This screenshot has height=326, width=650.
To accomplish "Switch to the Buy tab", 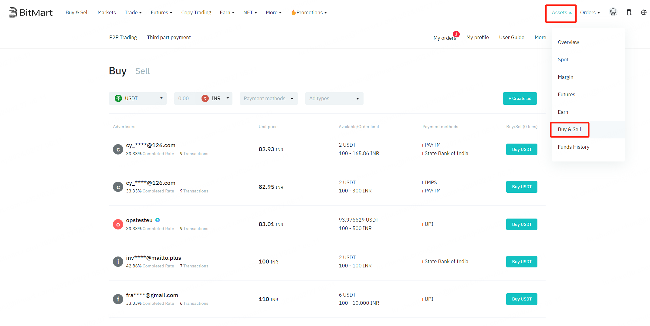I will pyautogui.click(x=118, y=71).
